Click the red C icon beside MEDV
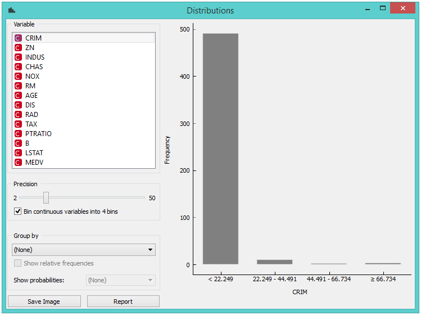The image size is (421, 315). (18, 163)
